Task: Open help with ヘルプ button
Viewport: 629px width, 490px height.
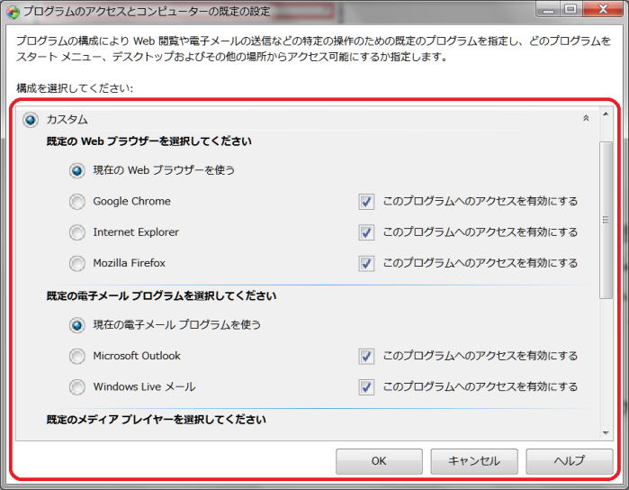Action: point(569,461)
